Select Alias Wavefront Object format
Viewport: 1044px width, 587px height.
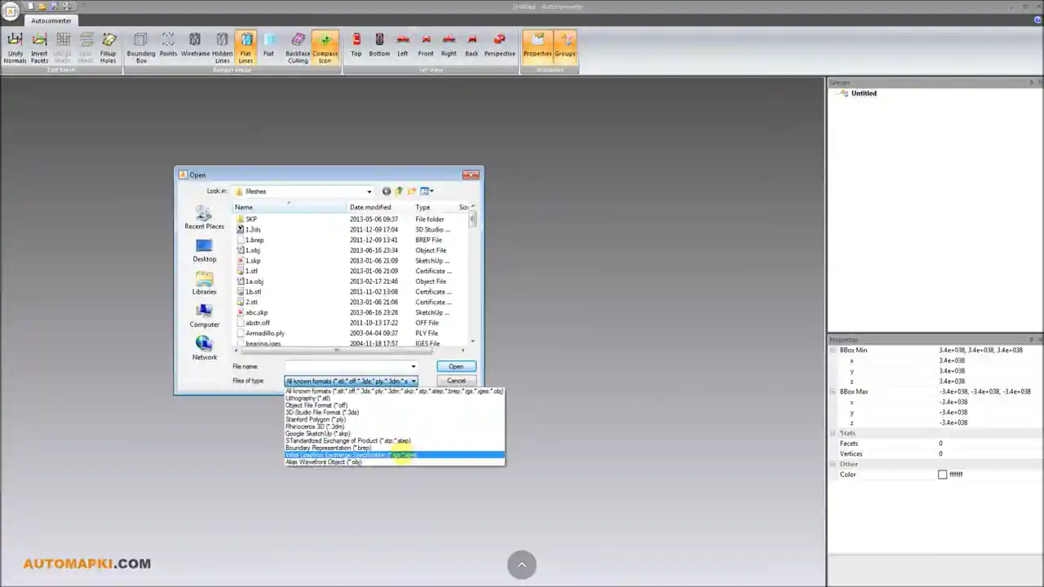click(x=323, y=461)
